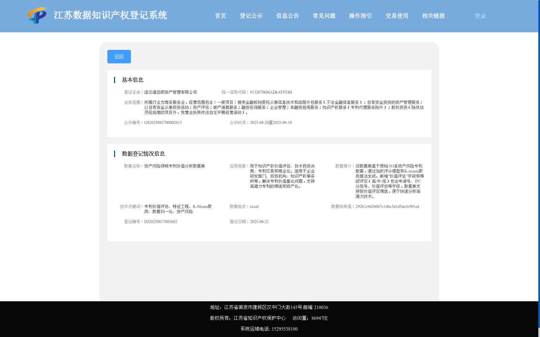Open the 交易使用 menu item
This screenshot has width=540, height=337.
(397, 16)
